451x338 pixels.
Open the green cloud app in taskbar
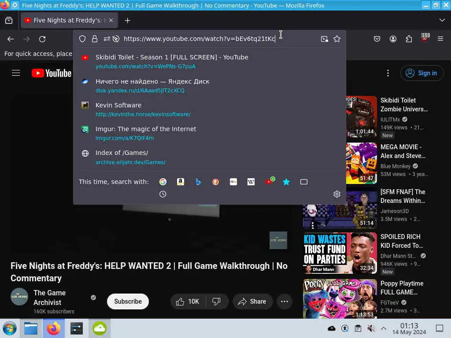[100, 328]
